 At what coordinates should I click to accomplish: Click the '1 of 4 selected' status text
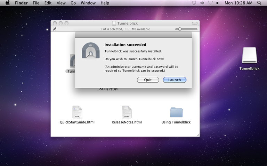click(x=125, y=29)
